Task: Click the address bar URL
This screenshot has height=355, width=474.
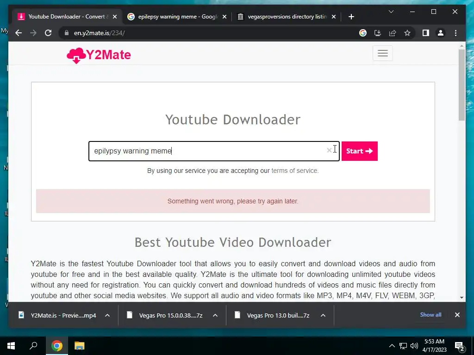Action: pos(99,33)
